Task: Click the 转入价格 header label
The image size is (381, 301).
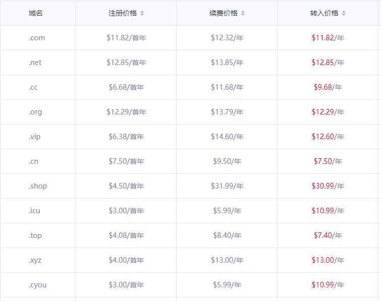Action: pyautogui.click(x=324, y=13)
